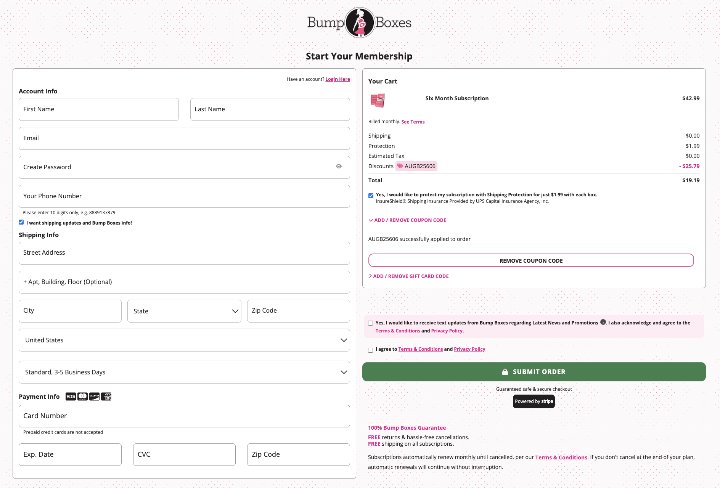Viewport: 720px width, 488px height.
Task: Open Terms & Conditions link beside I agree
Action: point(421,349)
